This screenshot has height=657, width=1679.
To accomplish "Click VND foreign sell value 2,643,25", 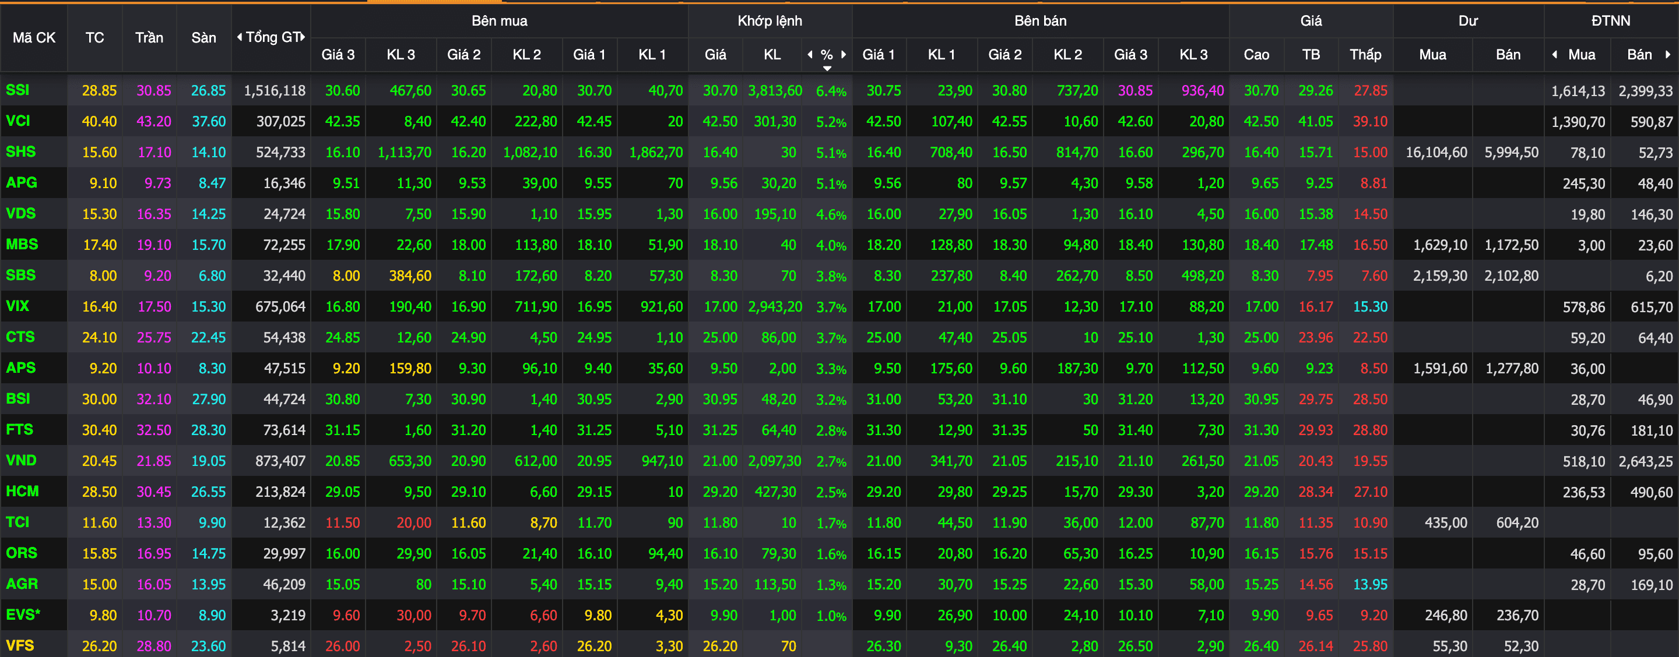I will pos(1645,461).
